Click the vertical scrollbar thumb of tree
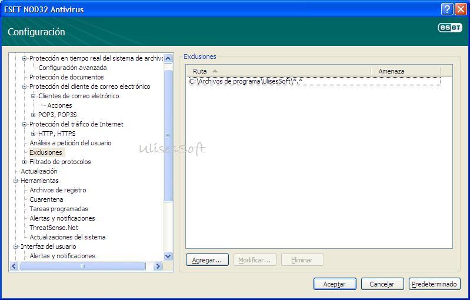The width and height of the screenshot is (470, 300). [x=168, y=136]
